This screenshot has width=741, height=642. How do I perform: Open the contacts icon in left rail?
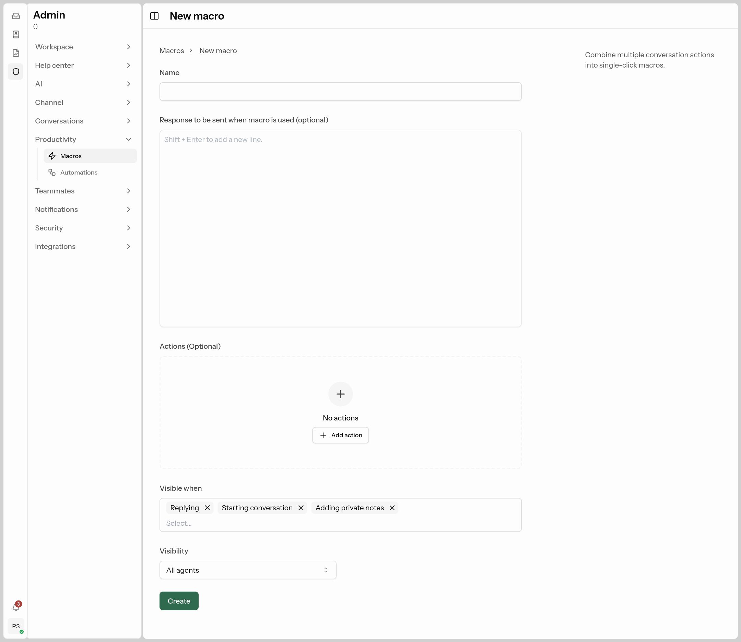pyautogui.click(x=16, y=34)
